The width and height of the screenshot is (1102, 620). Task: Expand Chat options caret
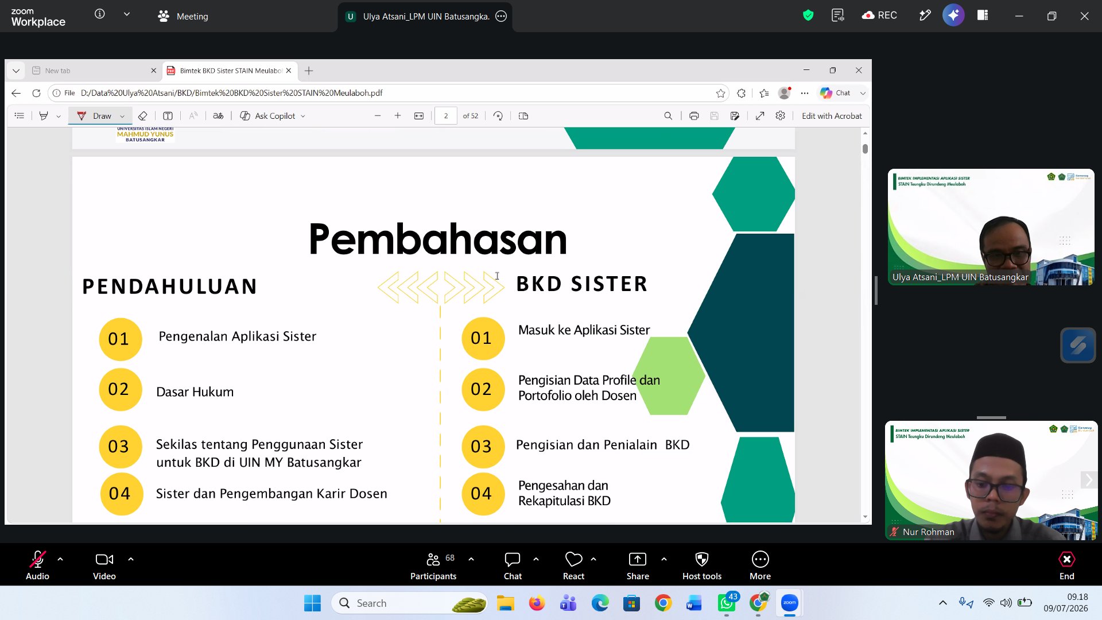[x=536, y=559]
